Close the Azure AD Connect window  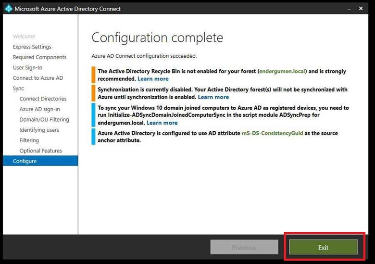(364, 9)
